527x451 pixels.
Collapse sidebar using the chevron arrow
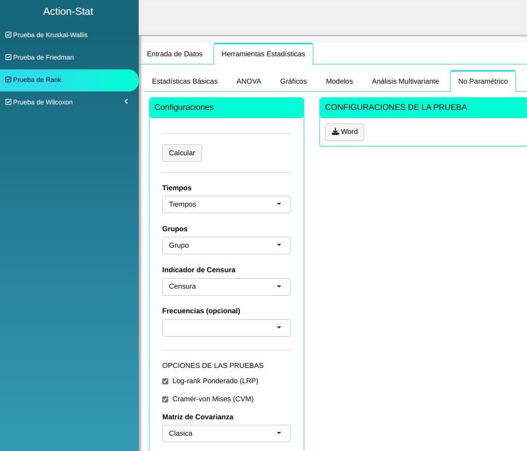126,102
